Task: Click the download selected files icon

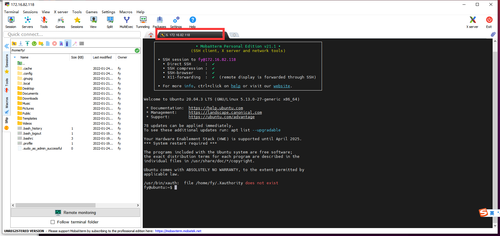Action: coord(21,43)
